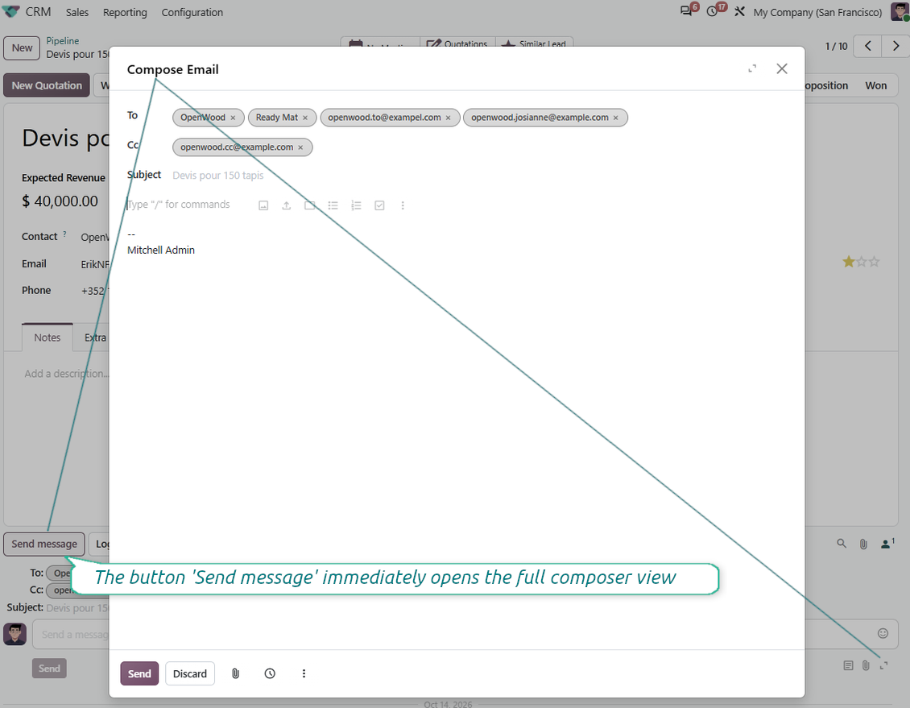
Task: Remove Ready Mat recipient tag
Action: 305,118
